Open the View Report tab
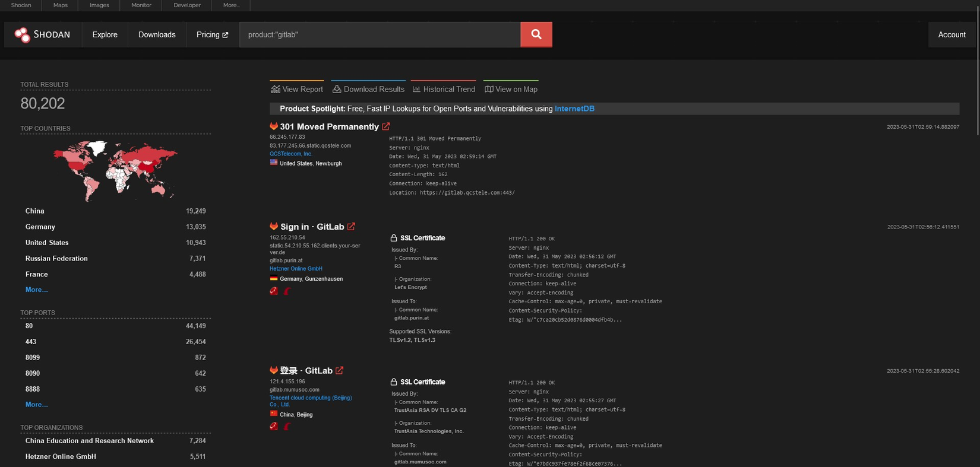 click(297, 88)
